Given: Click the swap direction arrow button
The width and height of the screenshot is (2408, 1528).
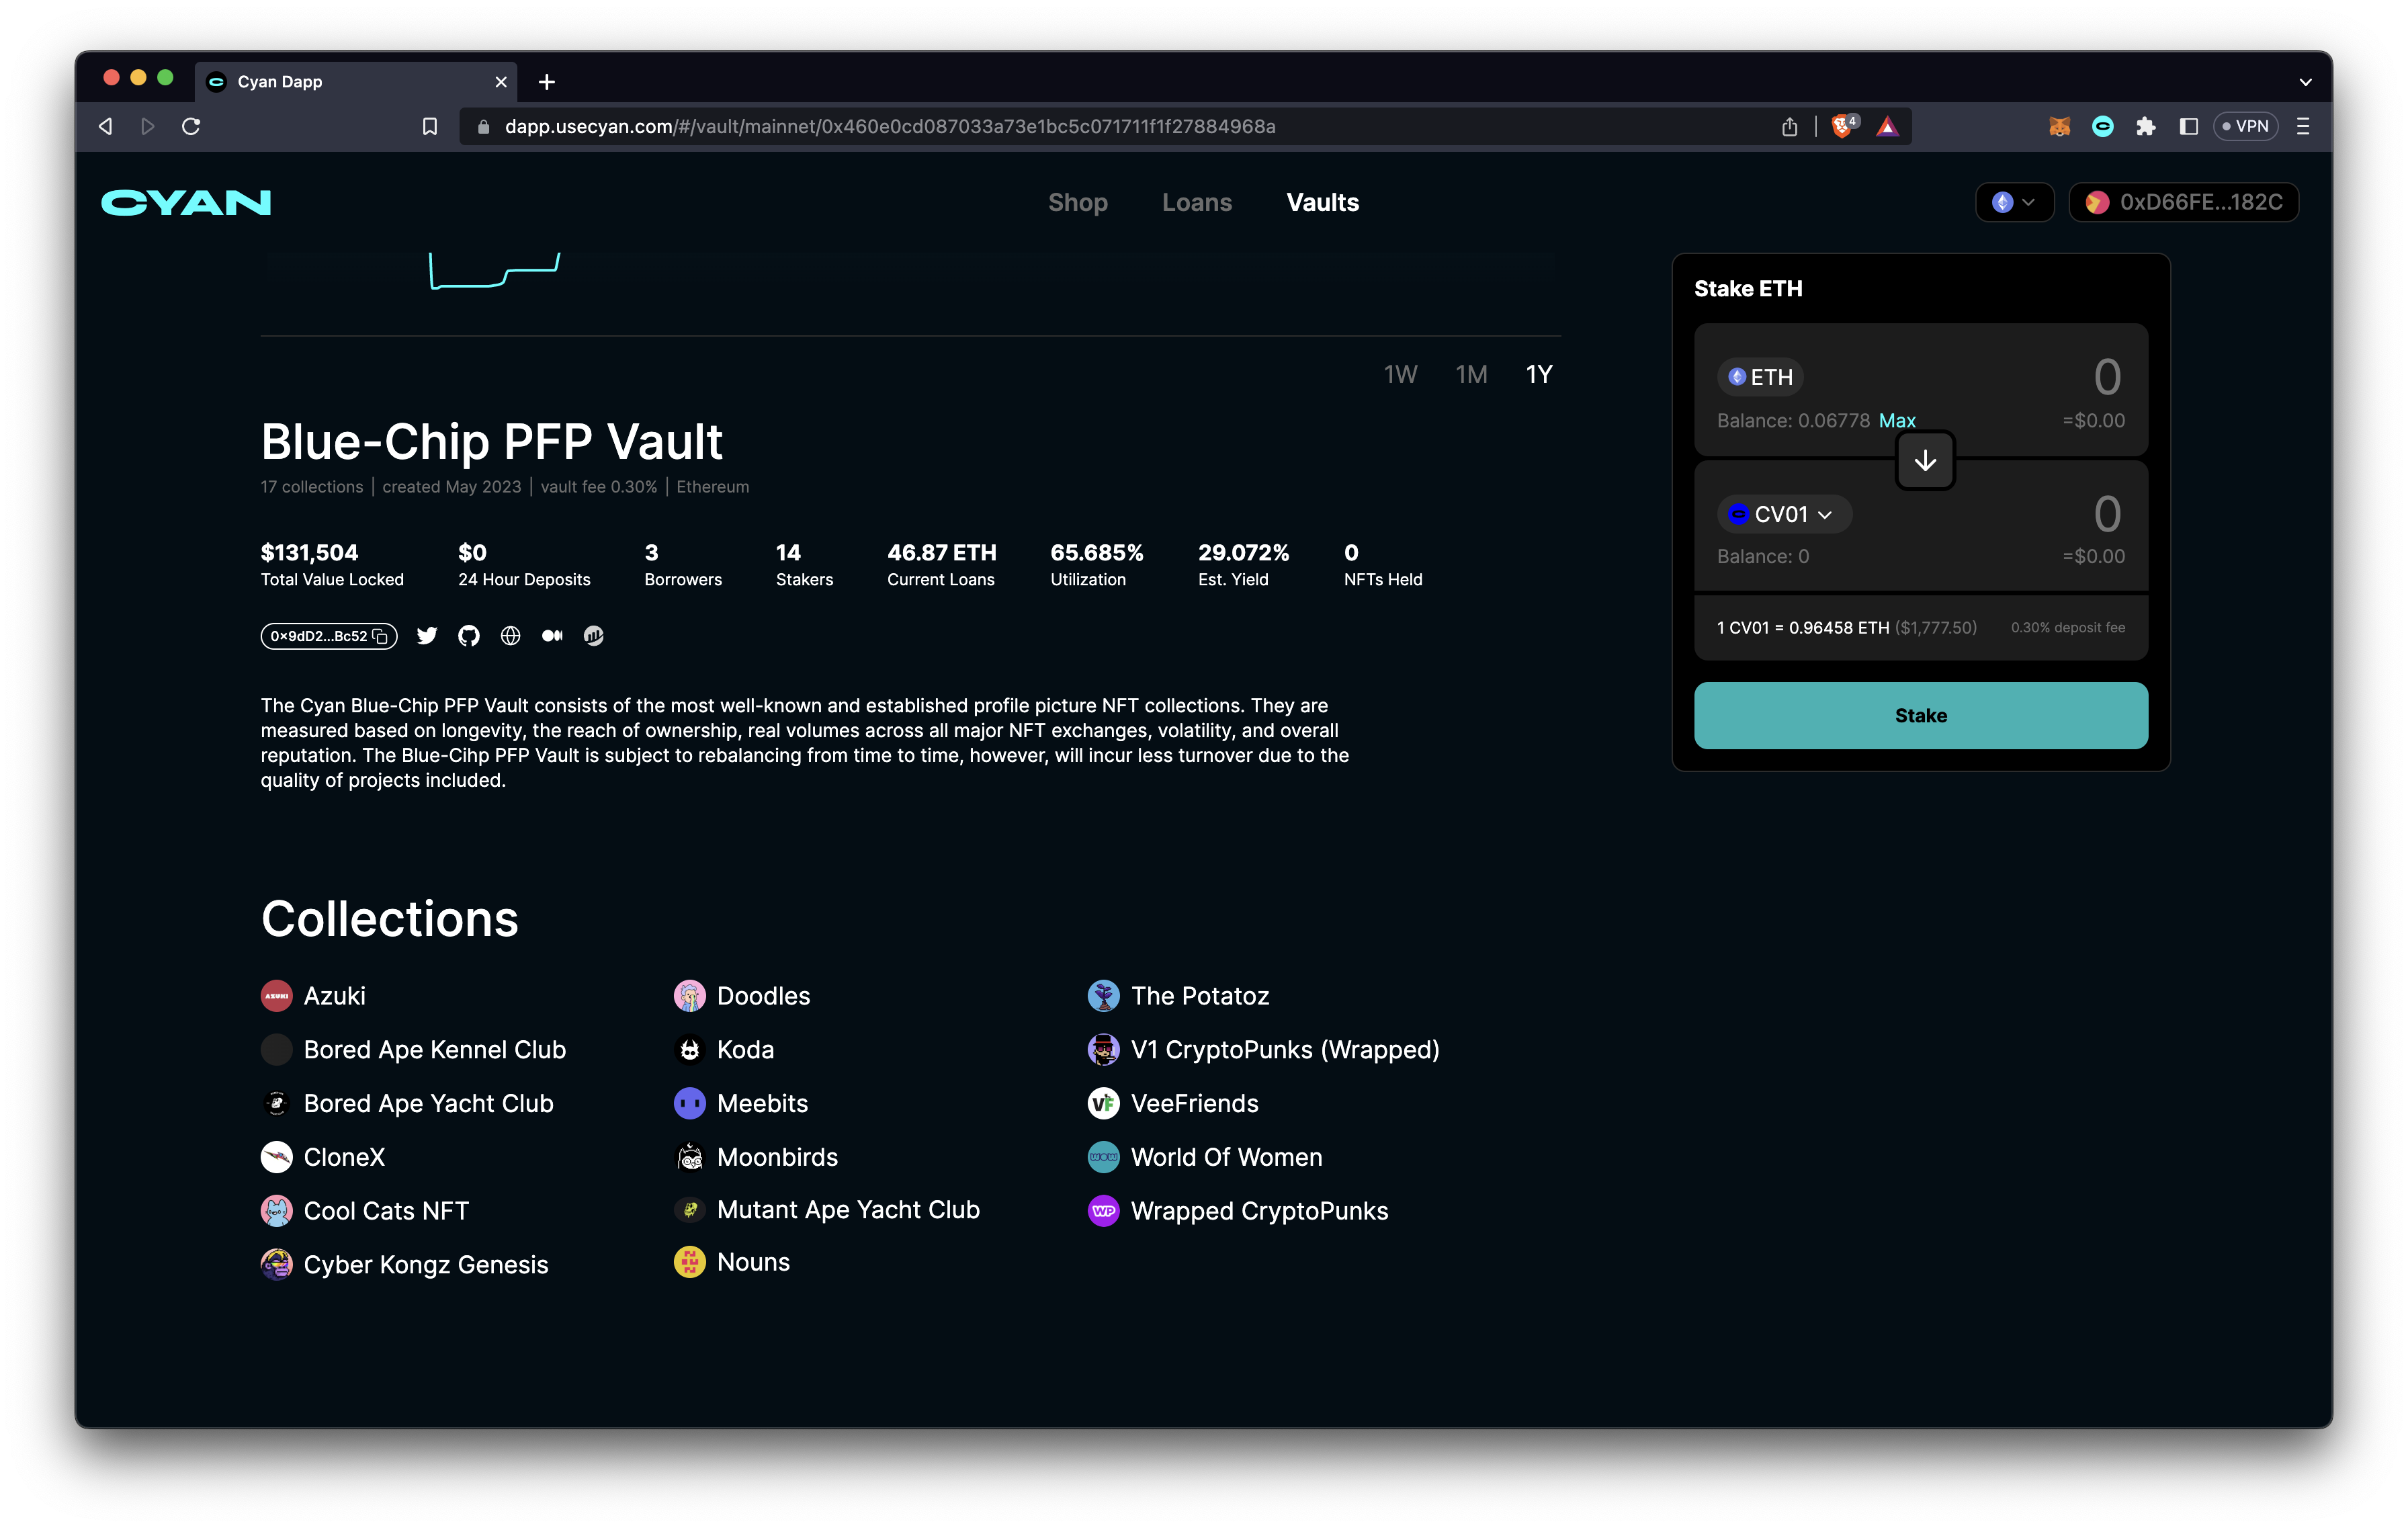Looking at the screenshot, I should (x=1925, y=461).
